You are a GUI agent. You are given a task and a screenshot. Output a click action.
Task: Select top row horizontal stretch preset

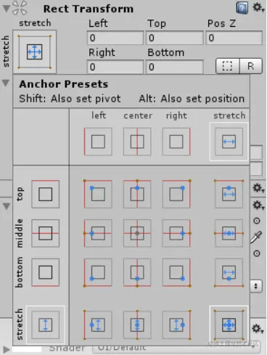click(229, 194)
